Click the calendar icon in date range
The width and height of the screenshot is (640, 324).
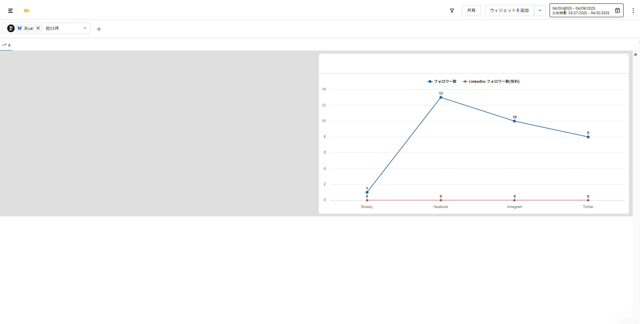click(617, 11)
